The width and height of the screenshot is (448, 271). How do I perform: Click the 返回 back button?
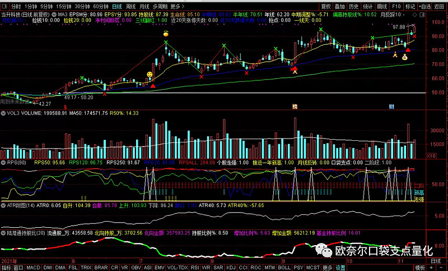pyautogui.click(x=439, y=6)
